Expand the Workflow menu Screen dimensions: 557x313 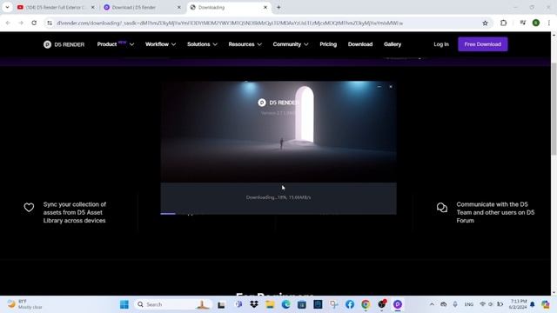(160, 44)
